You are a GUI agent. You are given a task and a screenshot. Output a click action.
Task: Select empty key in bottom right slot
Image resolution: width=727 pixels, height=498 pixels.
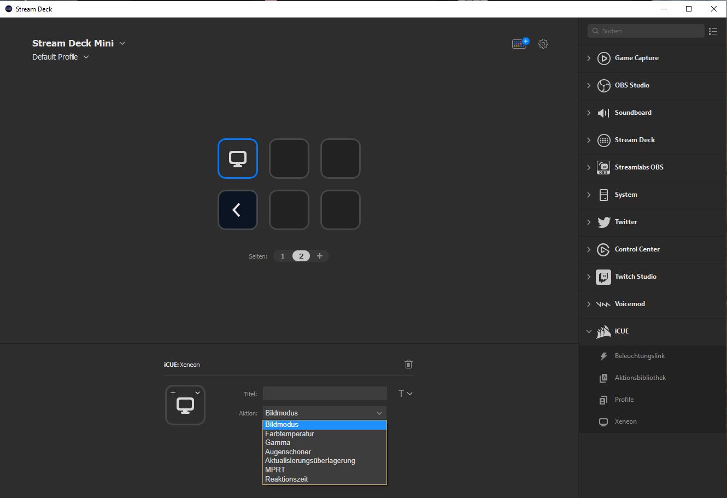(x=341, y=210)
